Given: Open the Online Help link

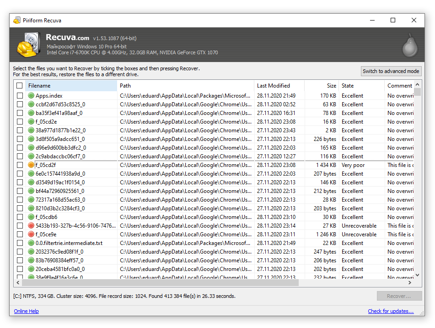Looking at the screenshot, I should click(27, 311).
